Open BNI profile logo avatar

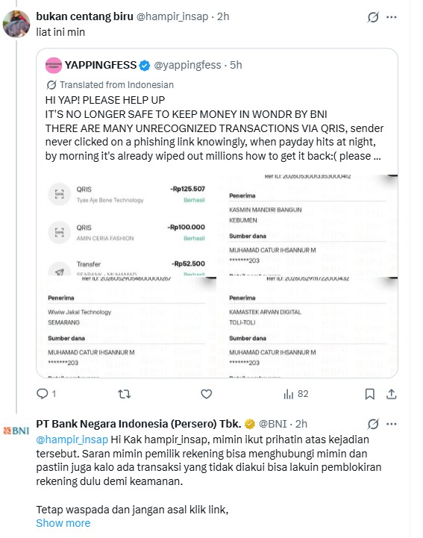pos(16,431)
